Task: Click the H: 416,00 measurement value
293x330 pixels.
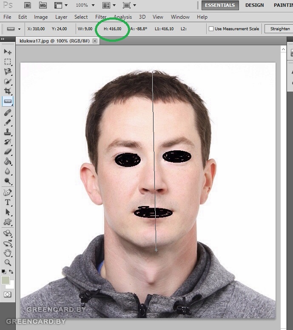Action: coord(113,29)
